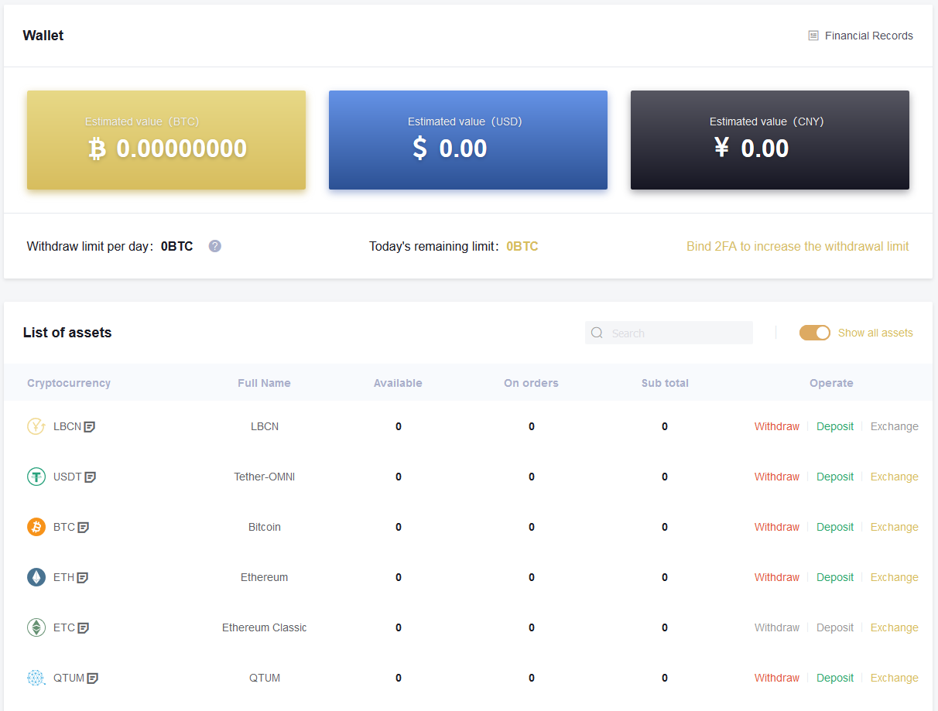Click the Estimated value BTC gold card
This screenshot has height=711, width=938.
(x=166, y=140)
